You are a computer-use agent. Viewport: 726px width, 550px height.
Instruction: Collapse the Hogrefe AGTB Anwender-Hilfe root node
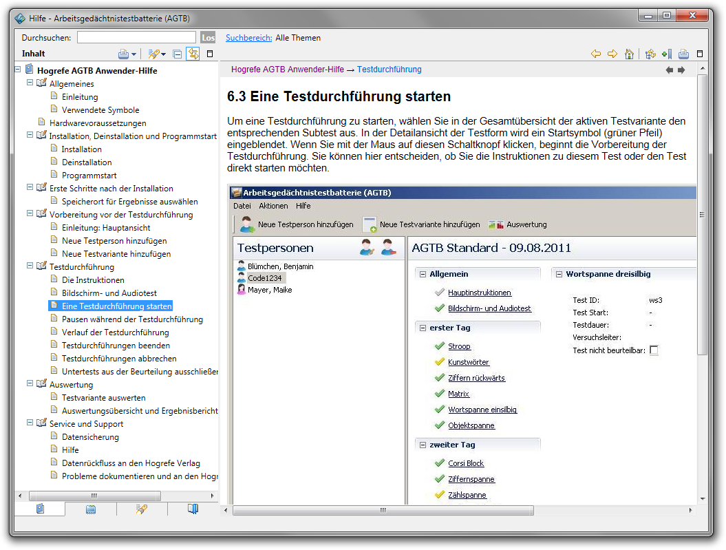tap(18, 70)
